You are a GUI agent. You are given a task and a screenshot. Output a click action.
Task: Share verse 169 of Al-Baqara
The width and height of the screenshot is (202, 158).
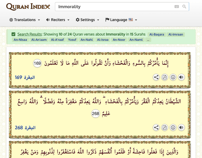(156, 77)
